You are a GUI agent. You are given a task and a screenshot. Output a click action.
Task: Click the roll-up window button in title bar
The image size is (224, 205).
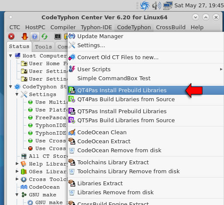tap(206, 17)
